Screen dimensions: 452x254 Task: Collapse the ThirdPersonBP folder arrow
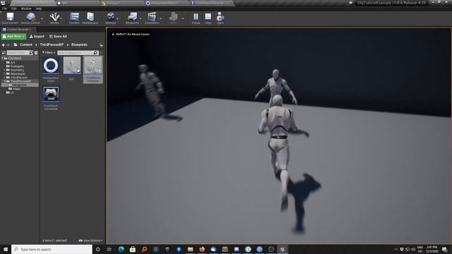[5, 81]
